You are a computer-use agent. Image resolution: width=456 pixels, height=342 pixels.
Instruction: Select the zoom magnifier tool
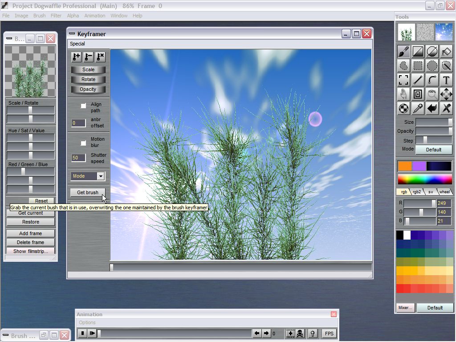(432, 94)
